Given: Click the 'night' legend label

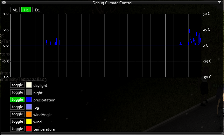Looking at the screenshot, I should coord(38,93).
